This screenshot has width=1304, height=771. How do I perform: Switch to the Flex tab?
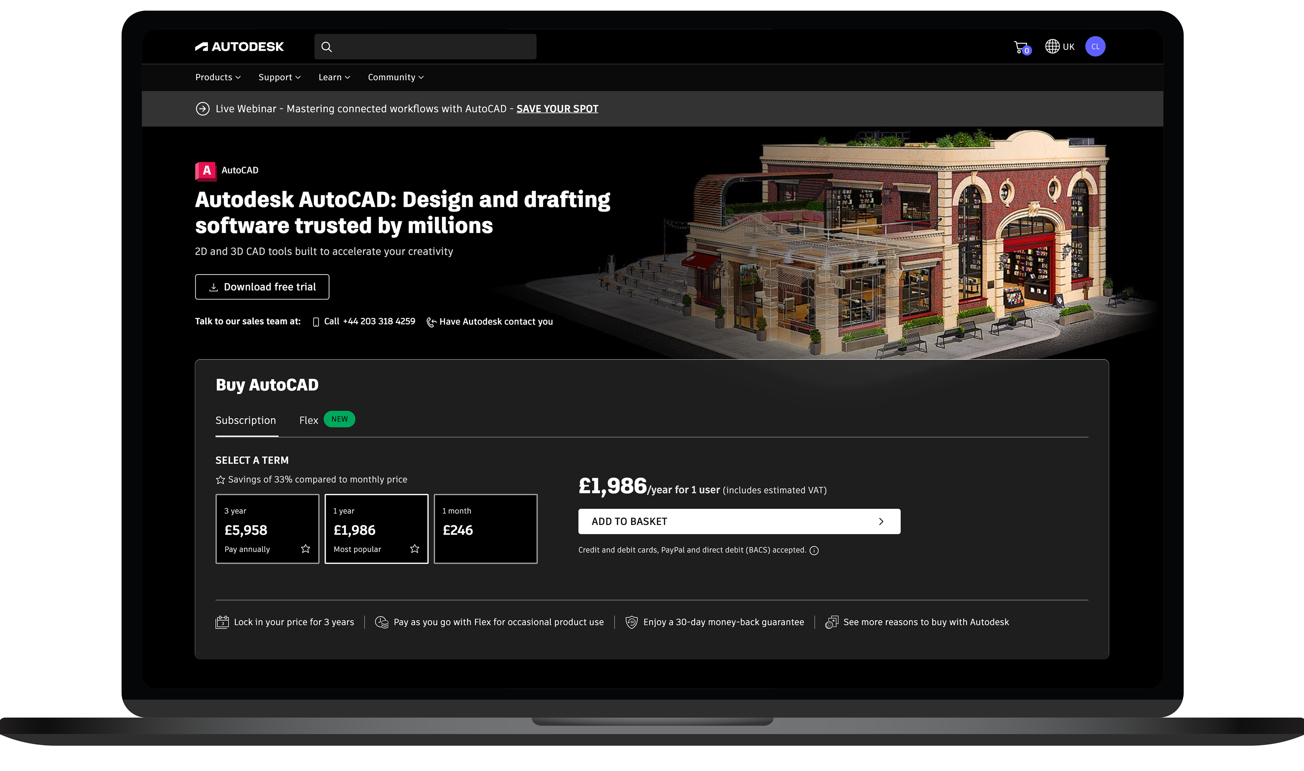click(x=309, y=420)
